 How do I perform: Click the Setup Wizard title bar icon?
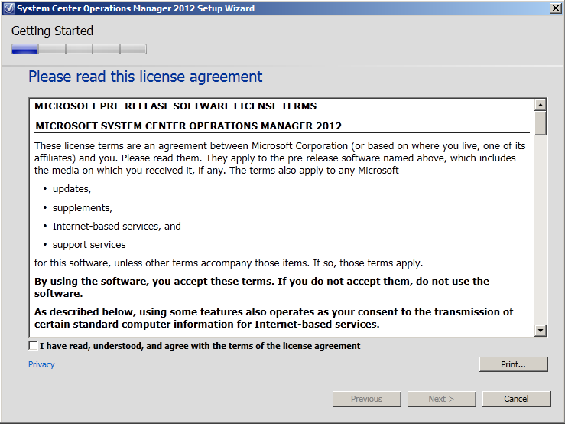(x=8, y=8)
